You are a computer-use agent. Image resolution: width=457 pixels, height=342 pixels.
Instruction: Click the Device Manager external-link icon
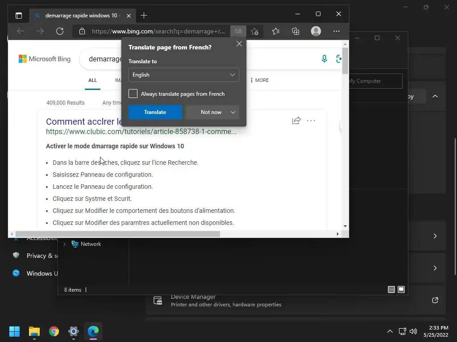tap(435, 300)
